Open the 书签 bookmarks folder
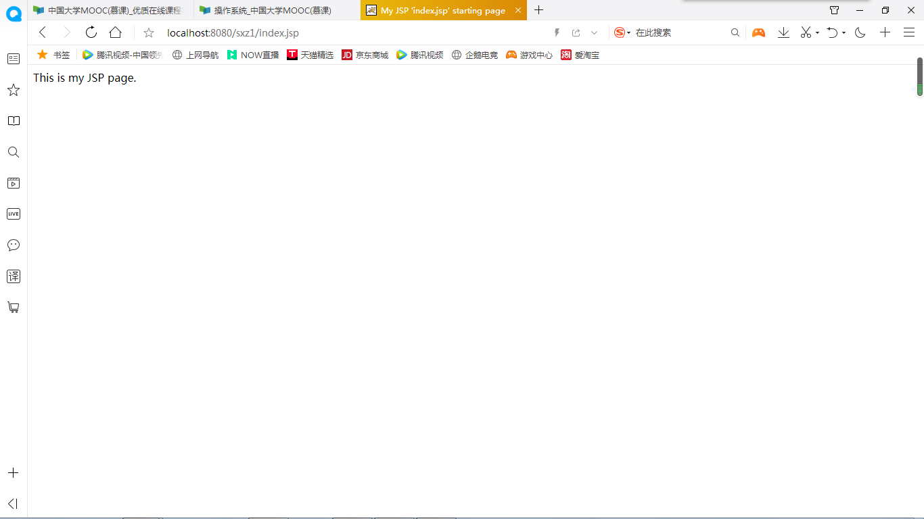Viewport: 924px width, 519px height. (x=53, y=55)
